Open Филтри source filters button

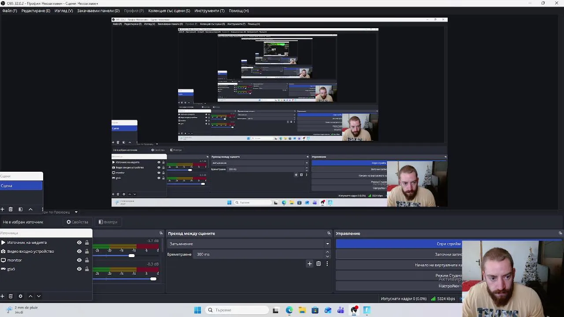click(108, 222)
